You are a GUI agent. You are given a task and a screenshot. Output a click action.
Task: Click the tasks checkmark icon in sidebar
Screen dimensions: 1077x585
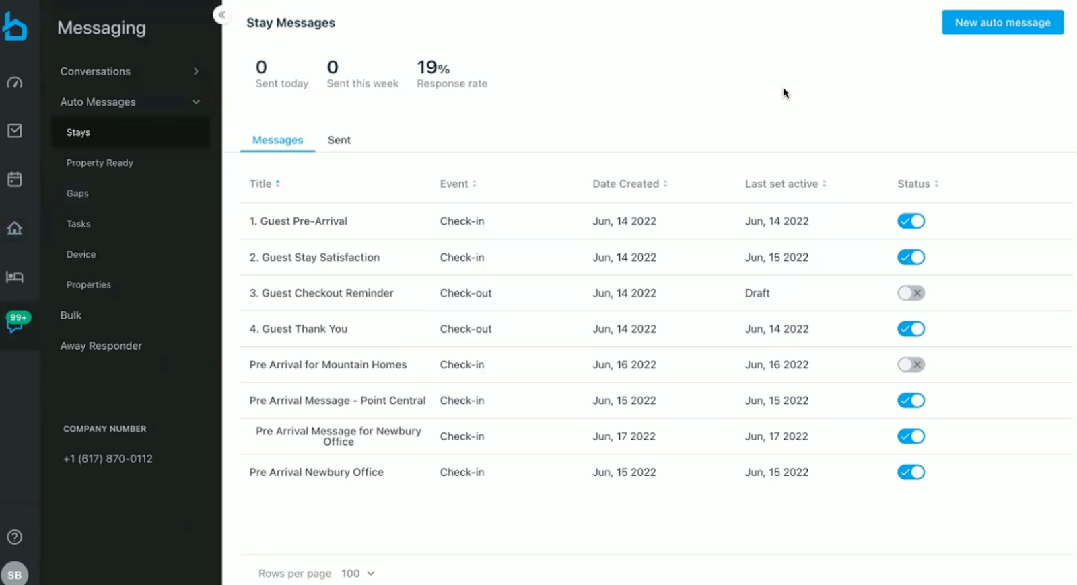pos(15,130)
